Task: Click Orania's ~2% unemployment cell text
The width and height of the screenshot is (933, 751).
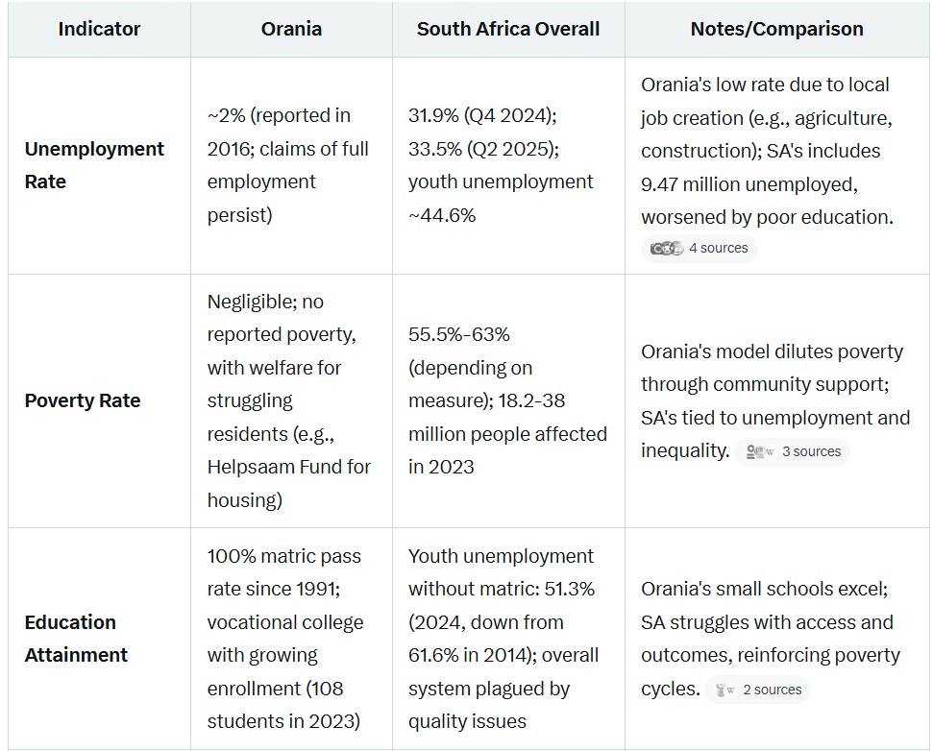Action: tap(288, 165)
